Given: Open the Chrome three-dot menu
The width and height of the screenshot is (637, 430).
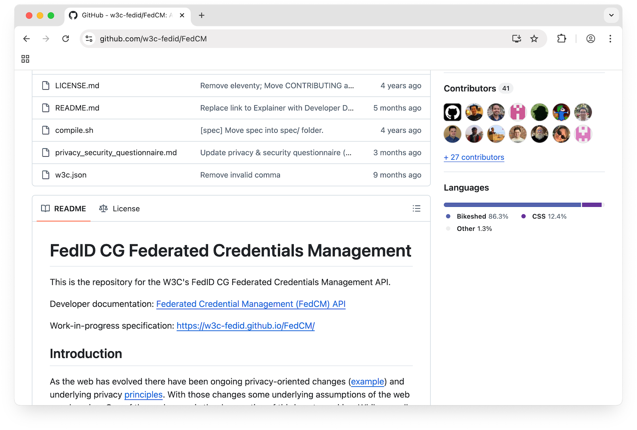Looking at the screenshot, I should (x=610, y=39).
